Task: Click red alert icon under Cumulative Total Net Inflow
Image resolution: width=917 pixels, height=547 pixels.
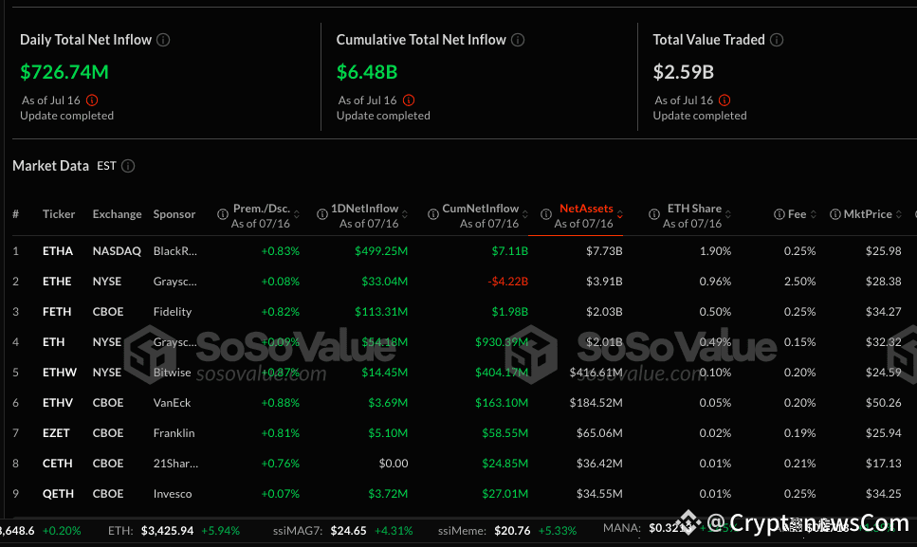Action: 409,100
